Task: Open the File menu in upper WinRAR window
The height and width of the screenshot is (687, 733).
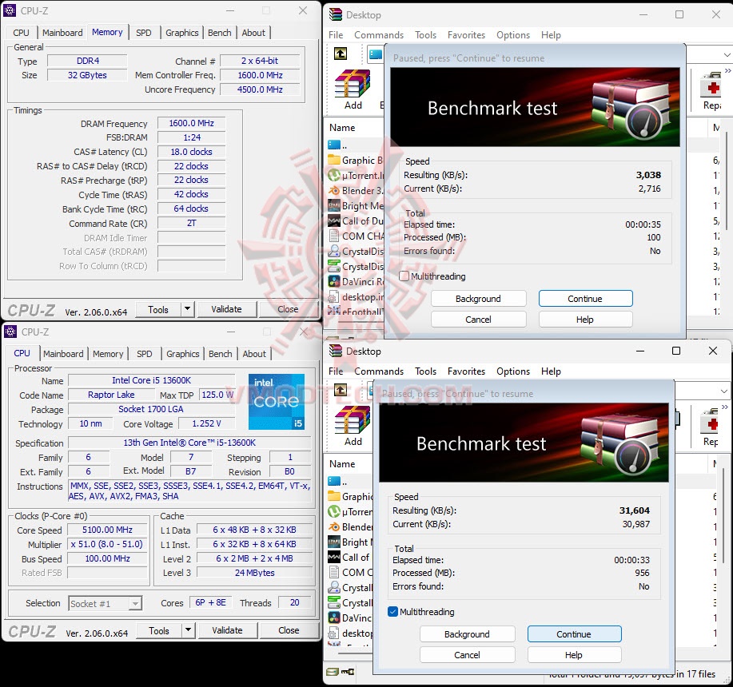Action: point(336,35)
